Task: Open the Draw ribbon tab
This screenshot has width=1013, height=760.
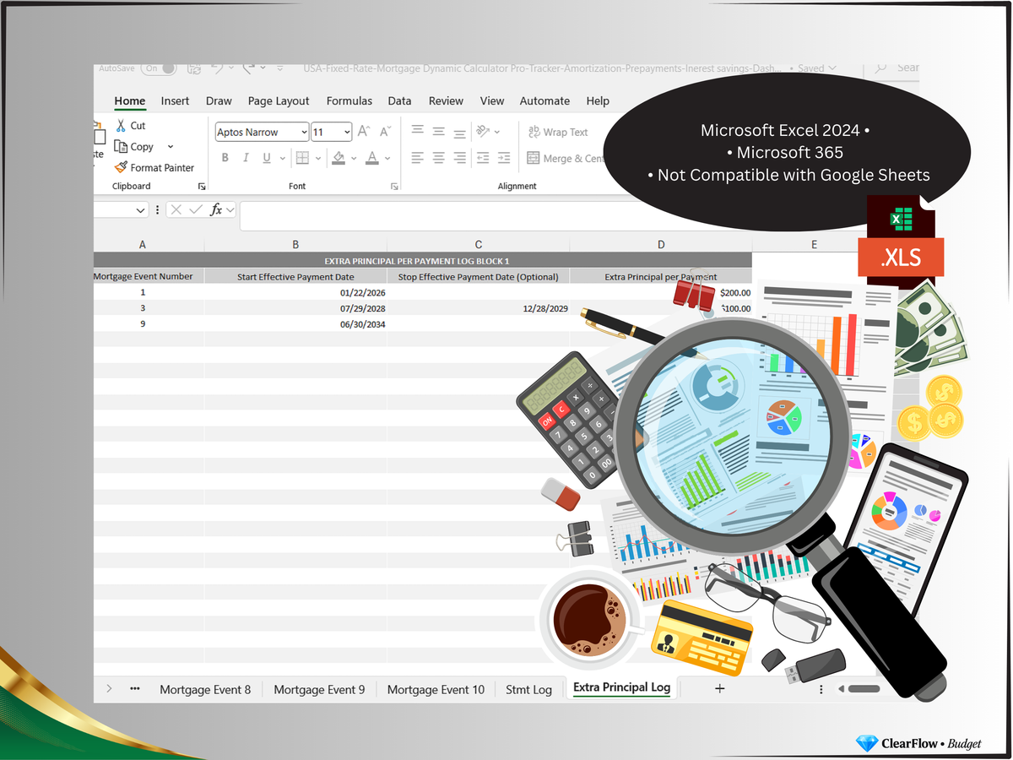Action: 219,100
